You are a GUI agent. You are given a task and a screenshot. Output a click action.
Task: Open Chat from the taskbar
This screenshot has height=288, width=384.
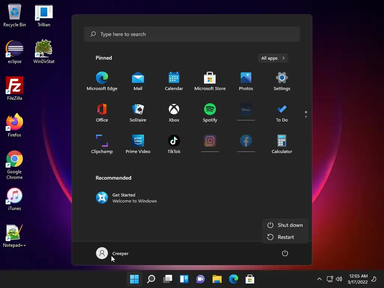tap(200, 279)
